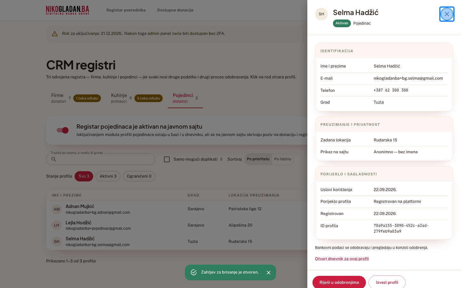Screen dimensions: 461x288
Task: Sort list 'Po prioritetu'
Action: (258, 159)
